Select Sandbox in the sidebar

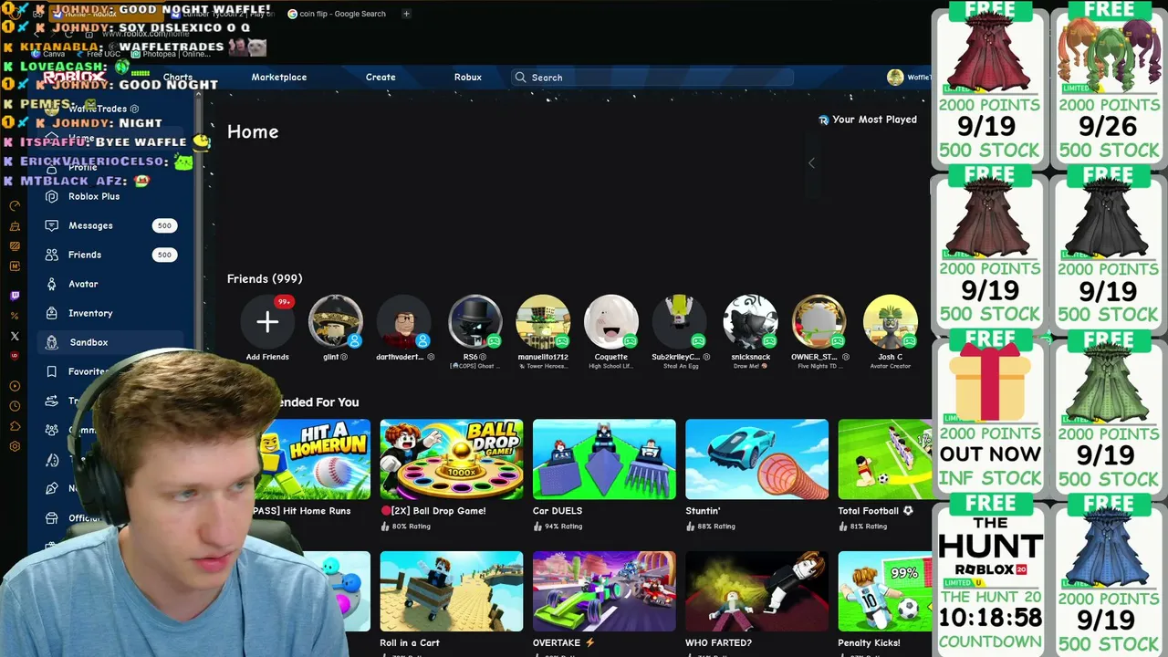click(89, 342)
